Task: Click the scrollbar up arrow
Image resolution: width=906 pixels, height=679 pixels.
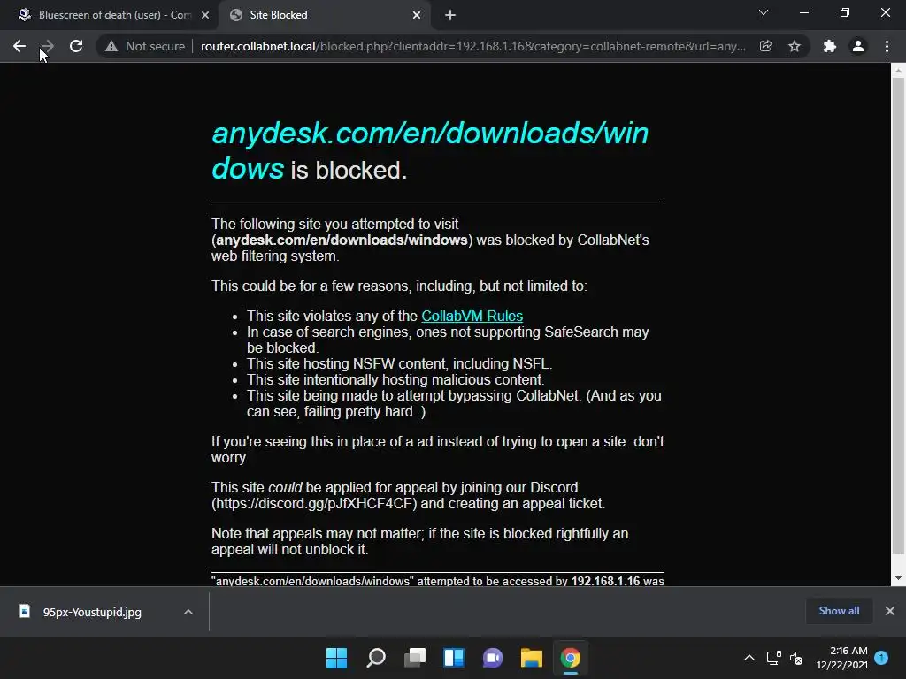Action: [x=898, y=71]
